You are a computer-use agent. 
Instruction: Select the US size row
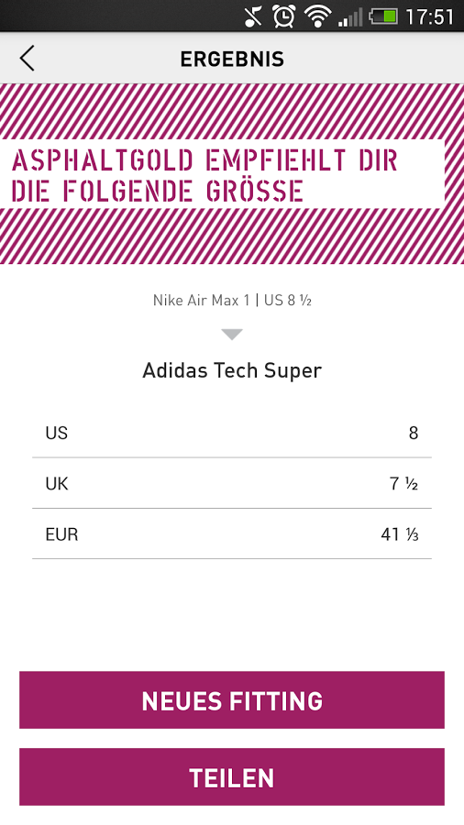click(232, 433)
